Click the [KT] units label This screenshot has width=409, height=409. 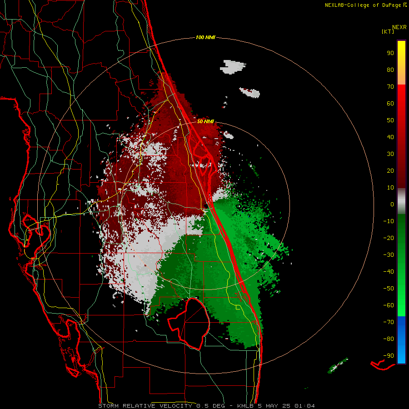[x=388, y=31]
